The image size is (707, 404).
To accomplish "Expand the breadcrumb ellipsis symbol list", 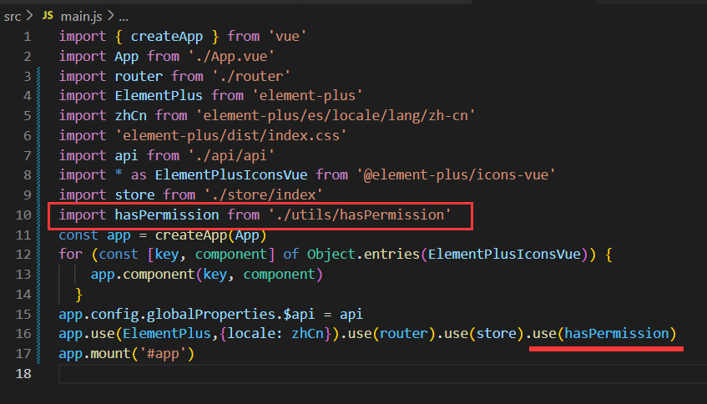I will click(122, 16).
